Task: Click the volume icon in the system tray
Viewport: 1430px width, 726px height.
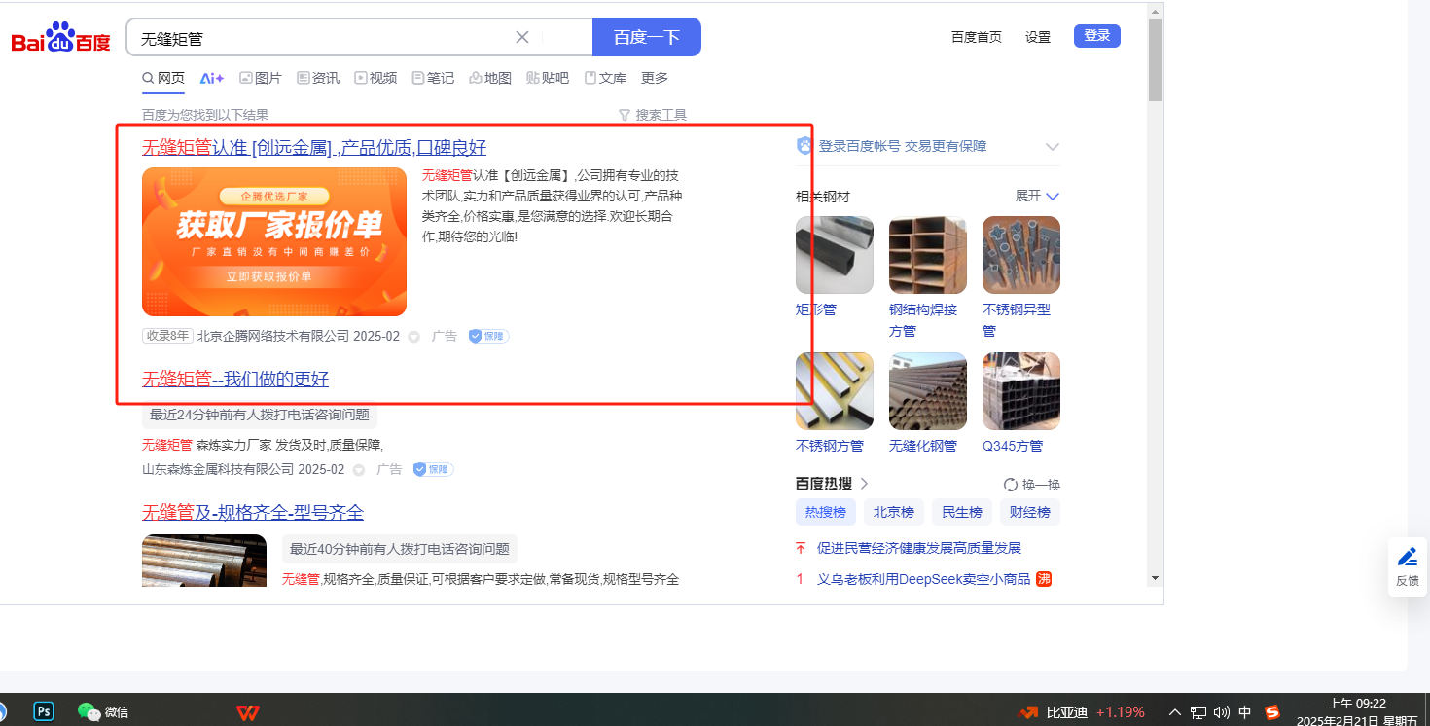Action: tap(1223, 711)
